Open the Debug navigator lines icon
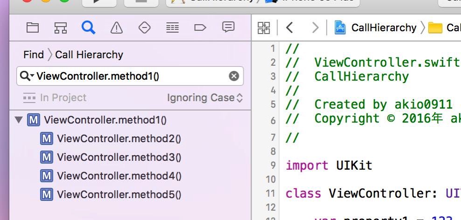 click(x=172, y=28)
